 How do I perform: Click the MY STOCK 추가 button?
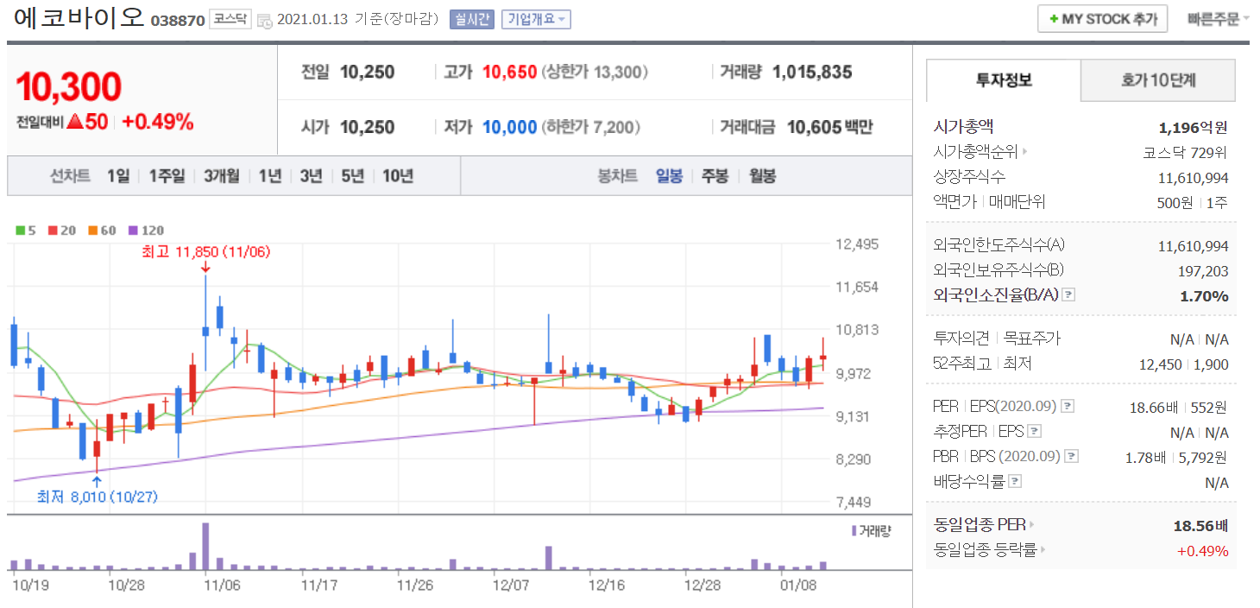1102,18
